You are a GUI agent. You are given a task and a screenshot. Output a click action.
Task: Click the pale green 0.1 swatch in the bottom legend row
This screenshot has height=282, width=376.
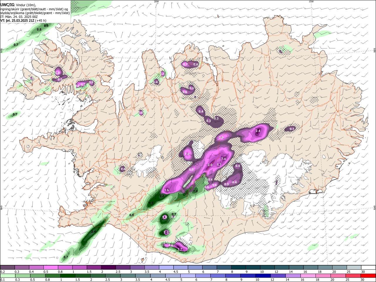[8, 276]
